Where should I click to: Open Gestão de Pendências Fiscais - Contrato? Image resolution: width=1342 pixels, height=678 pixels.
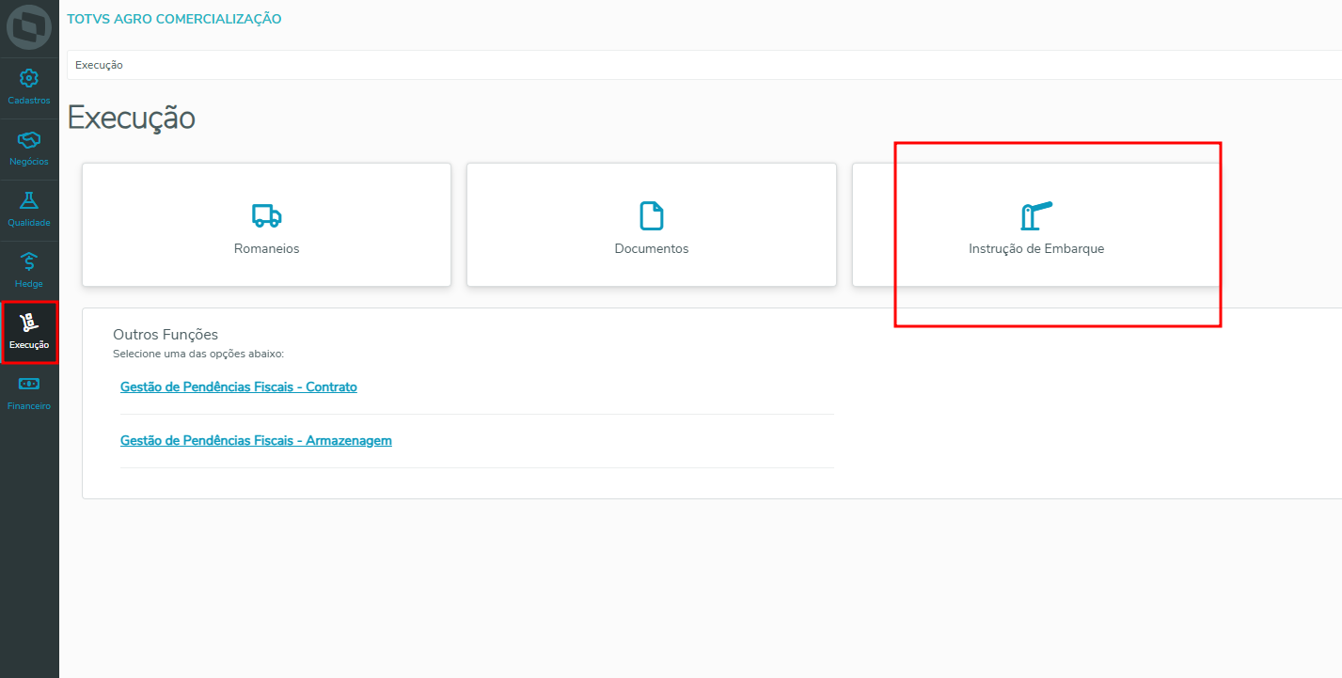click(239, 386)
